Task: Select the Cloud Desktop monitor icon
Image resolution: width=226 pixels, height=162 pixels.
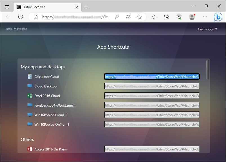Action: [29, 86]
